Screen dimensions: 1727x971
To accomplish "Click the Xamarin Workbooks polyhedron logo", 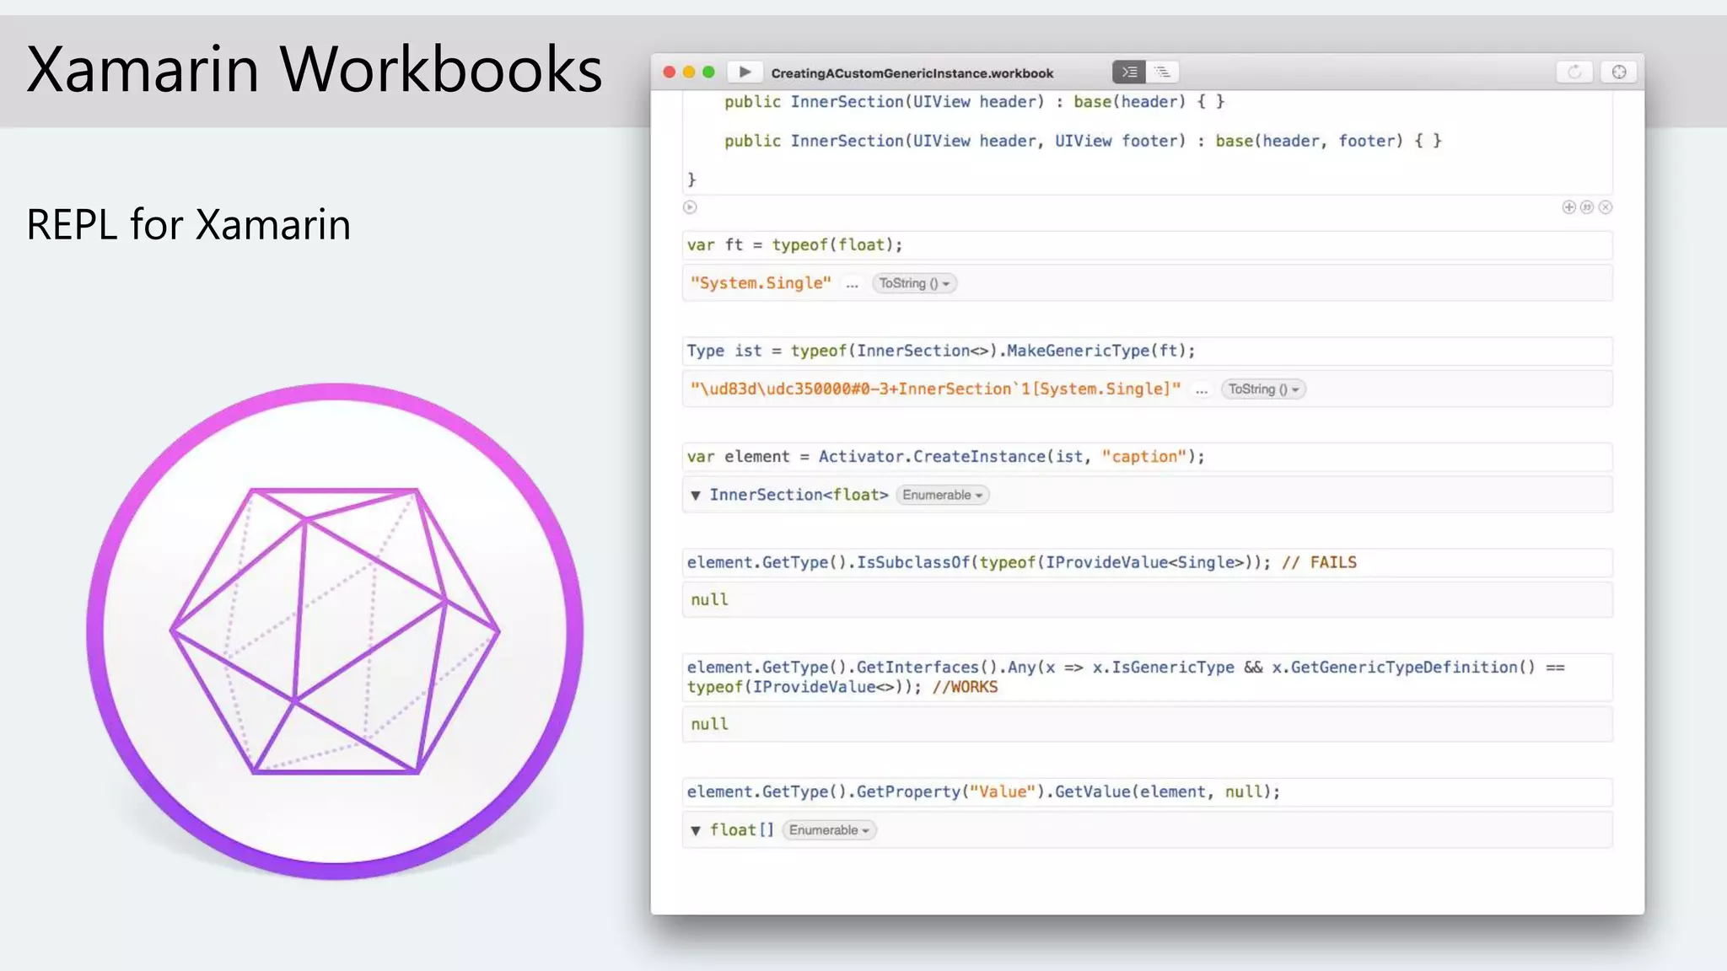I will pos(335,631).
